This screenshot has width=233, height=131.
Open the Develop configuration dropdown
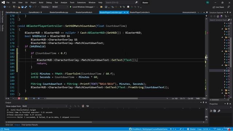click(x=46, y=7)
